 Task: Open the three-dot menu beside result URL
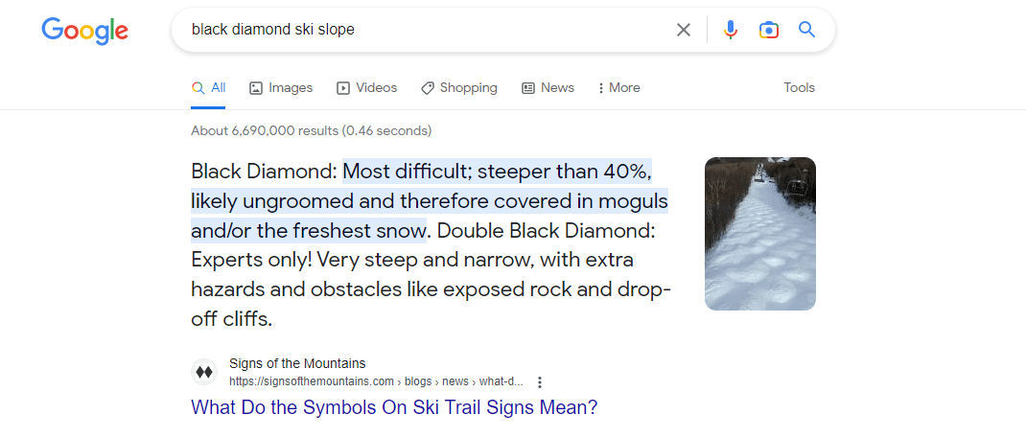click(540, 381)
